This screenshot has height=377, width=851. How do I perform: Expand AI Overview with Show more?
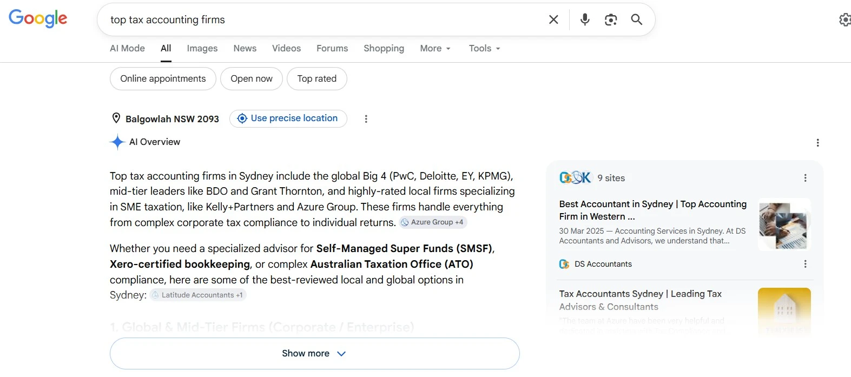coord(314,353)
